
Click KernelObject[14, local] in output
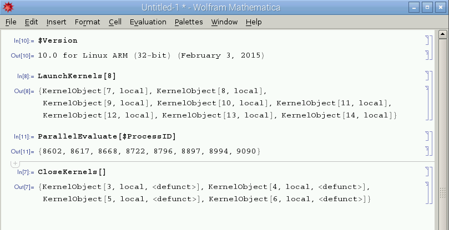click(337, 116)
